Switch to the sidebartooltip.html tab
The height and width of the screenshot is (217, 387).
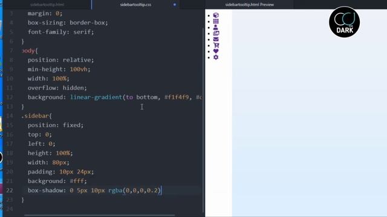click(47, 4)
